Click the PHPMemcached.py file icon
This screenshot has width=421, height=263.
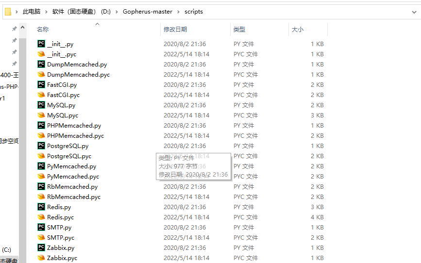[41, 125]
